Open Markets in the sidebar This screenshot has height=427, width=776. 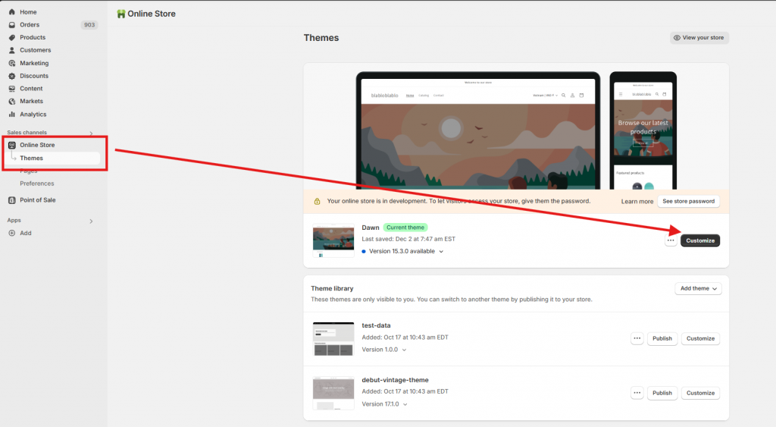pos(31,101)
